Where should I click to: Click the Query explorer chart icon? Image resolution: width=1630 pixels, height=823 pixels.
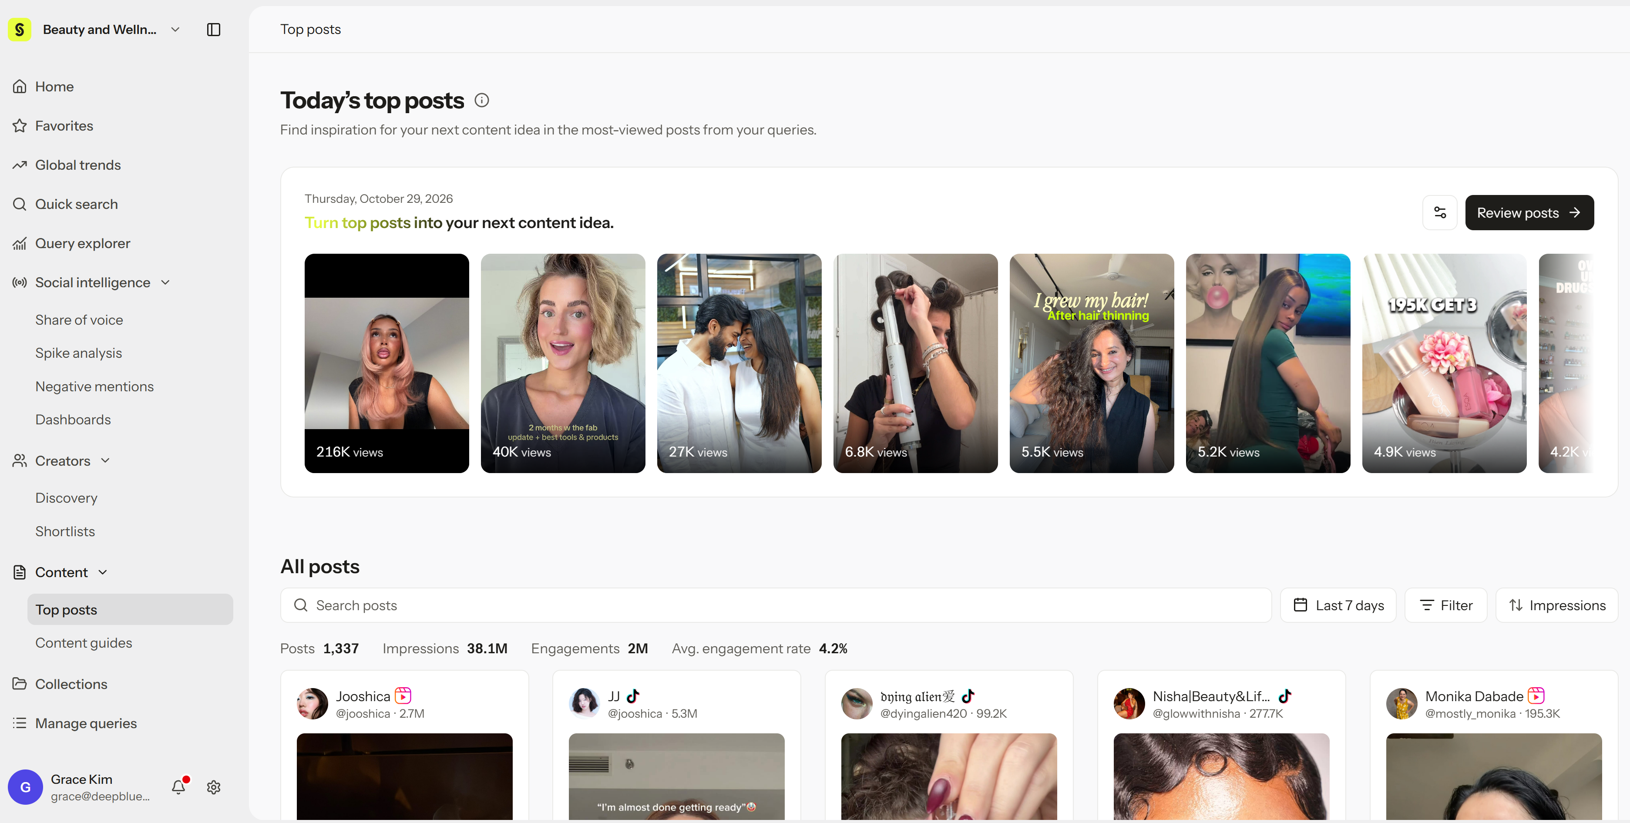(20, 244)
